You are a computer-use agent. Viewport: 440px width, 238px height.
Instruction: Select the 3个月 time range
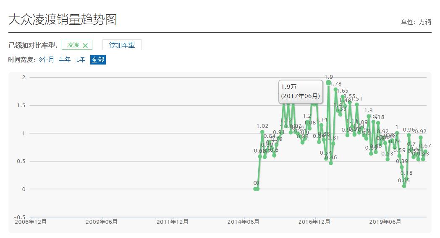point(47,59)
